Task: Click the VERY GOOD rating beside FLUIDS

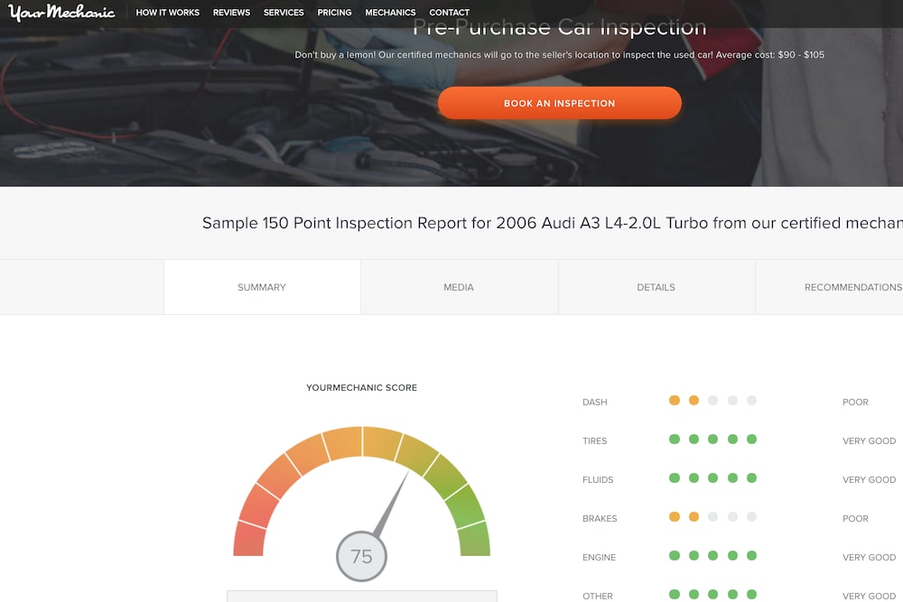Action: tap(869, 480)
